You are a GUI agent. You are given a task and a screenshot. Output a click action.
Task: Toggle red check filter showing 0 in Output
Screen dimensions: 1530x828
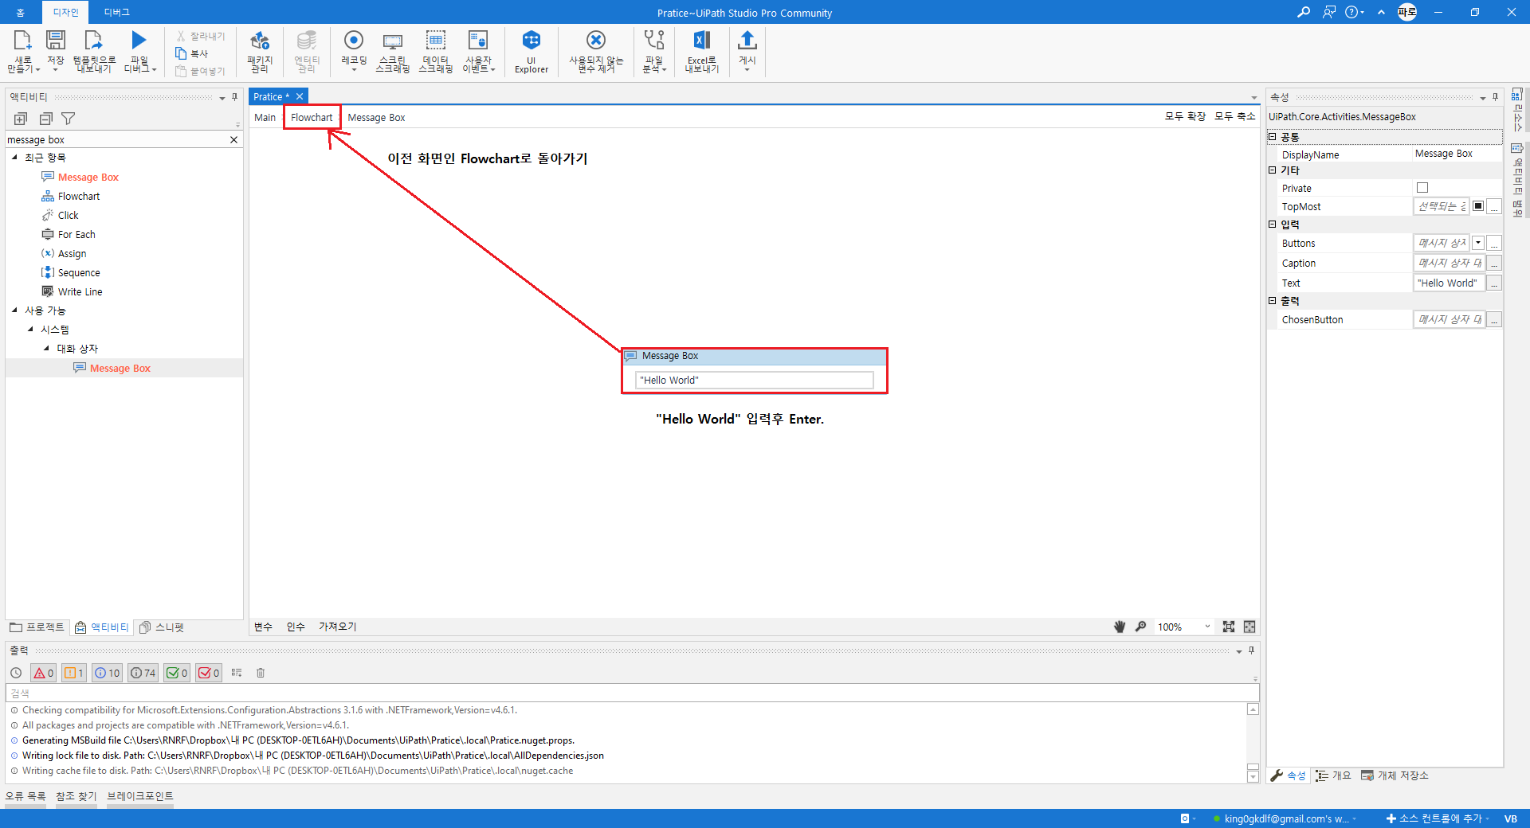click(209, 673)
